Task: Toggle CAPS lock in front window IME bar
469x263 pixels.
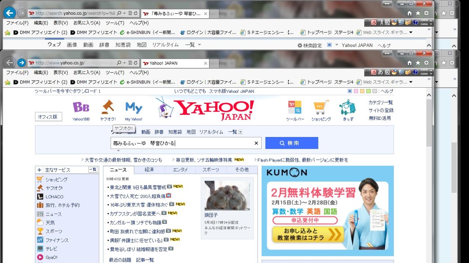Action: click(x=424, y=70)
